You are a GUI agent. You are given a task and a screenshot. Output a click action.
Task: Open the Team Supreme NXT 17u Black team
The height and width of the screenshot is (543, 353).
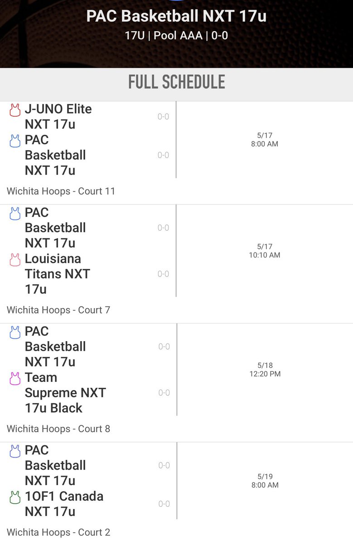[x=65, y=393]
